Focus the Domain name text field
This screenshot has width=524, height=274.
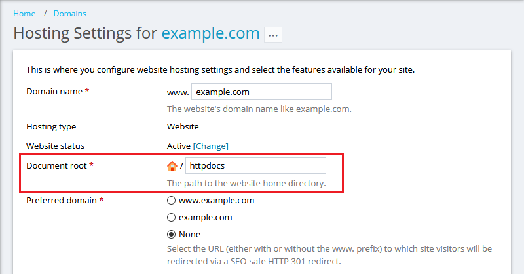click(261, 92)
